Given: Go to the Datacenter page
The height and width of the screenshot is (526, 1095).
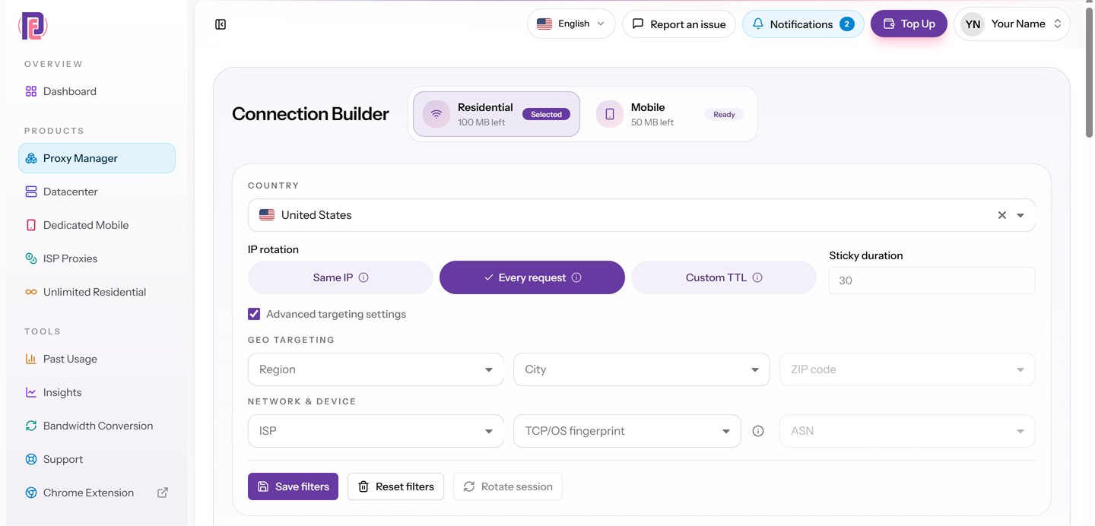Looking at the screenshot, I should (97, 192).
